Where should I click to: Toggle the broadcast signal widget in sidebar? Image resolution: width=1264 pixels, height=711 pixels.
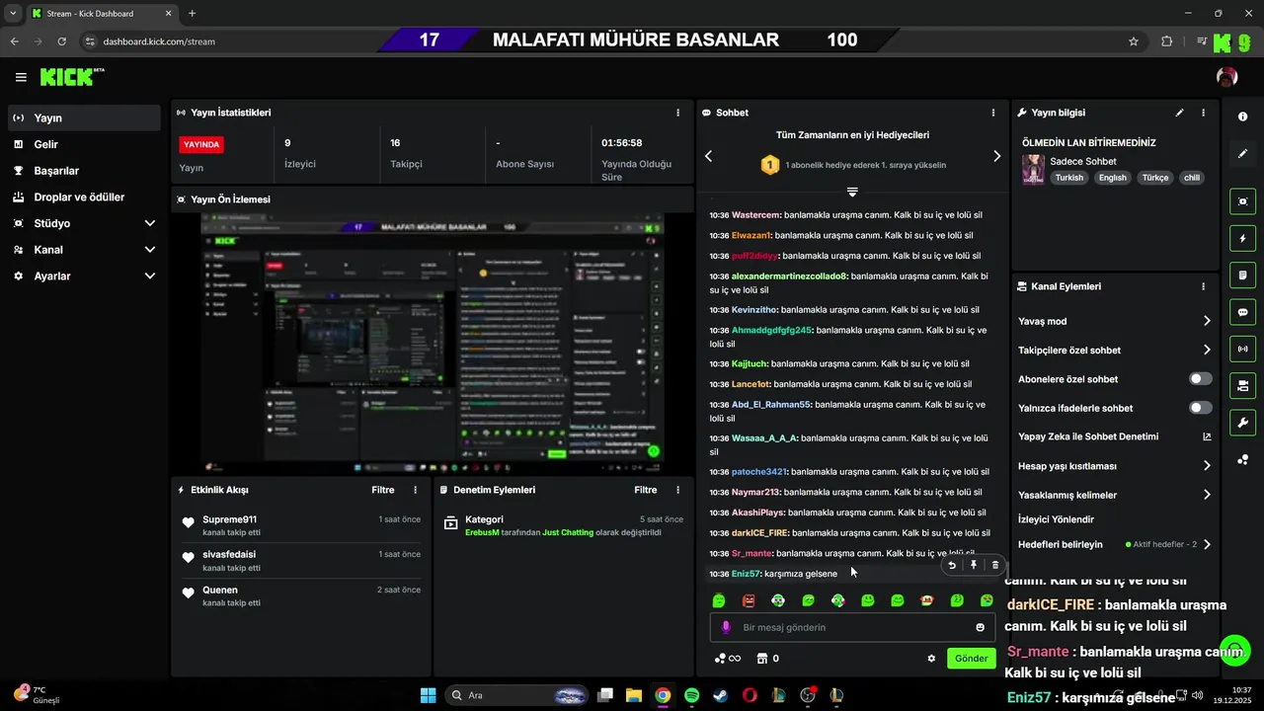click(x=1242, y=349)
